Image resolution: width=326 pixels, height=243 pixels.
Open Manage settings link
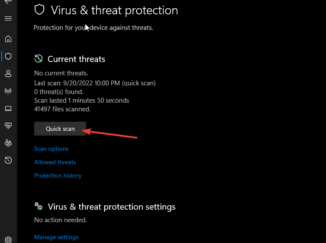[x=56, y=237]
